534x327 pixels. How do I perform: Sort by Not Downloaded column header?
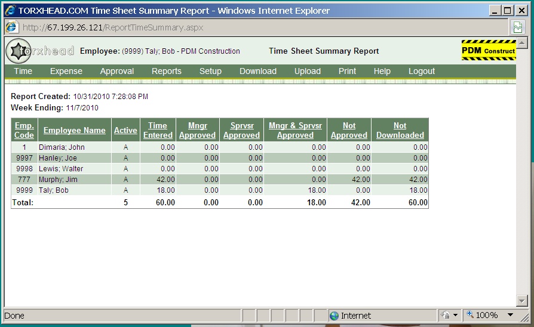click(400, 130)
